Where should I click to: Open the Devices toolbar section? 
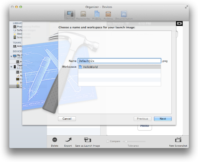point(70,15)
